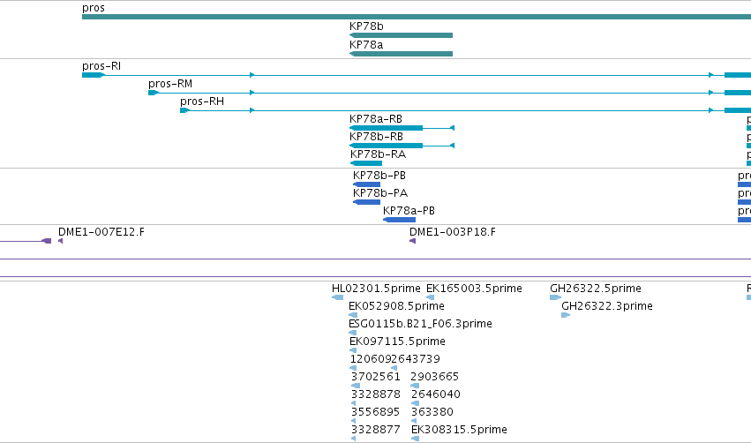Select the KP78b-PB protein feature
The height and width of the screenshot is (443, 751).
tap(366, 184)
